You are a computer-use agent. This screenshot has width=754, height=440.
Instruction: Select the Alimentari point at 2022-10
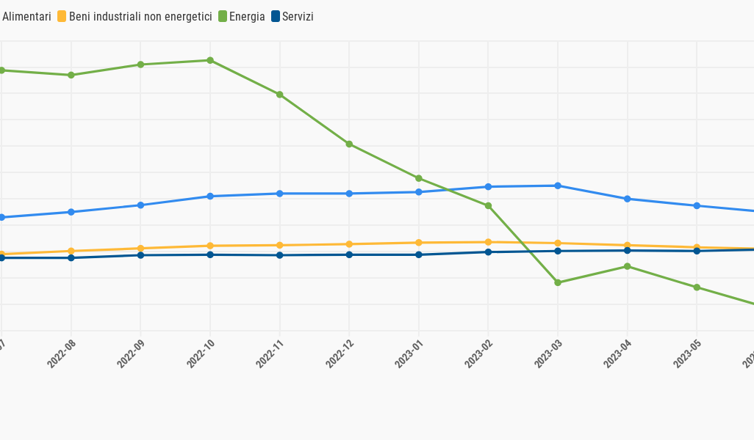click(210, 197)
